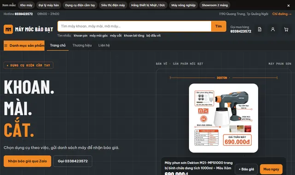This screenshot has height=175, width=295.
Task: Search suggestion máy cắt
Action: point(116,35)
